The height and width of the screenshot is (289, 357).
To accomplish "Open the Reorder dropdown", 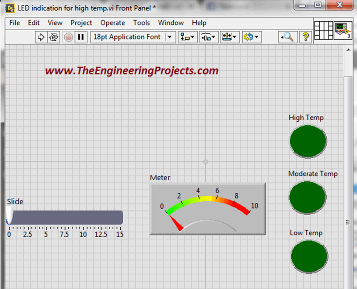I will coord(252,37).
